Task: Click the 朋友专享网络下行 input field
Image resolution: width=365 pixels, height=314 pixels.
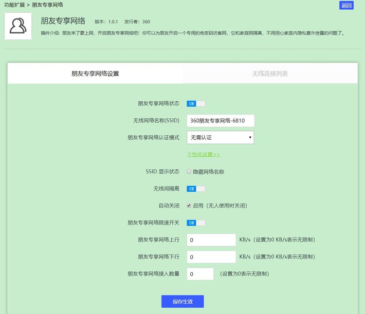Action: (211, 257)
